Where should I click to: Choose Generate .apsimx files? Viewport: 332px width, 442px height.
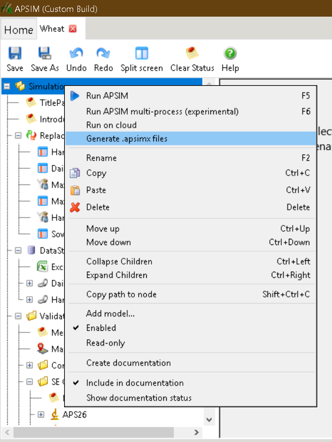191,138
